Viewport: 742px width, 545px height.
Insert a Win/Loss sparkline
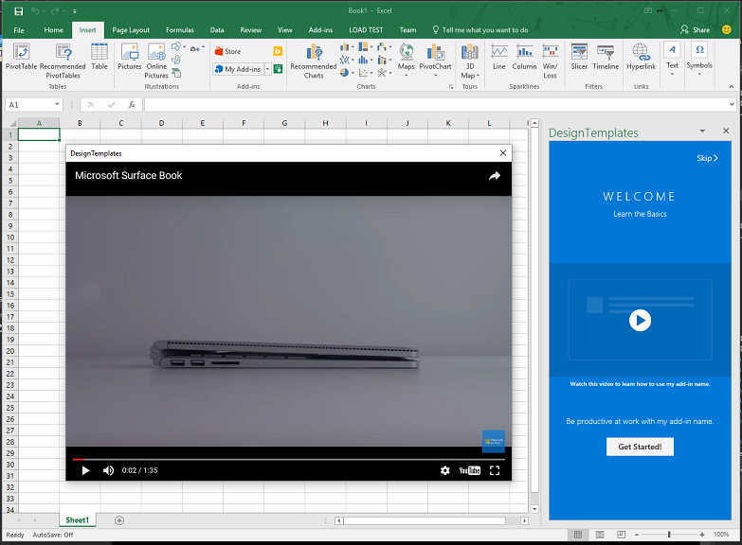(550, 61)
